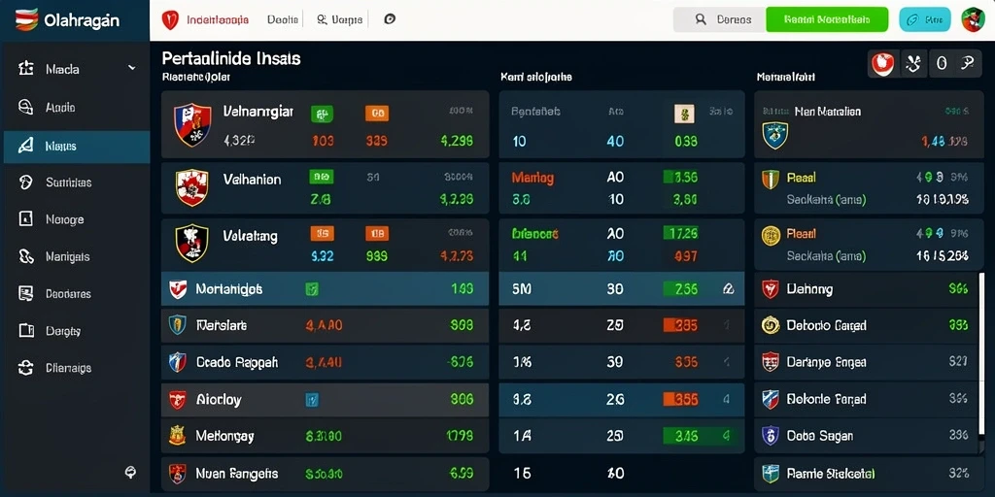Open the Uerpis search dropdown in top bar

point(339,19)
